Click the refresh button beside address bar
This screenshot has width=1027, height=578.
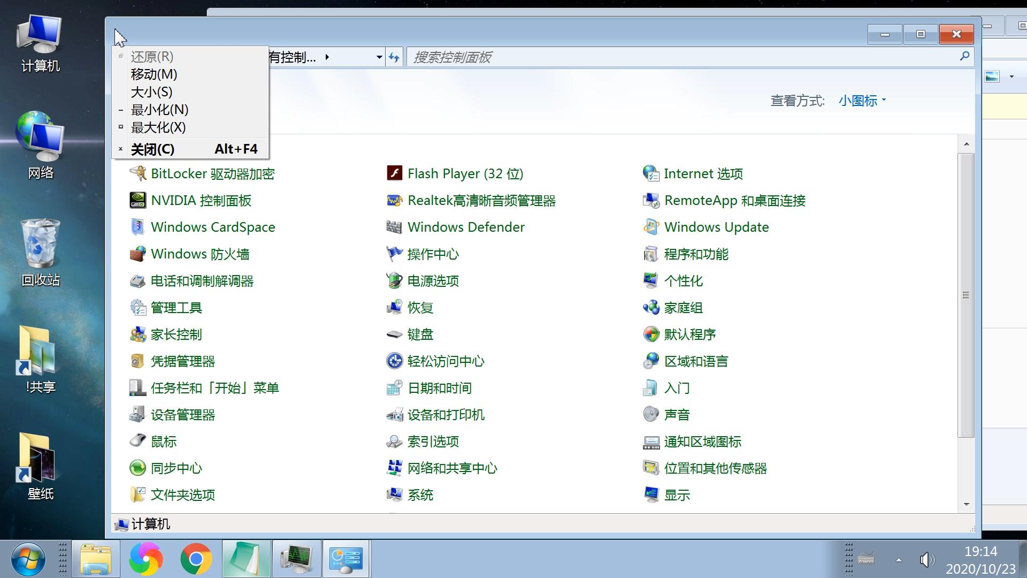(x=394, y=57)
